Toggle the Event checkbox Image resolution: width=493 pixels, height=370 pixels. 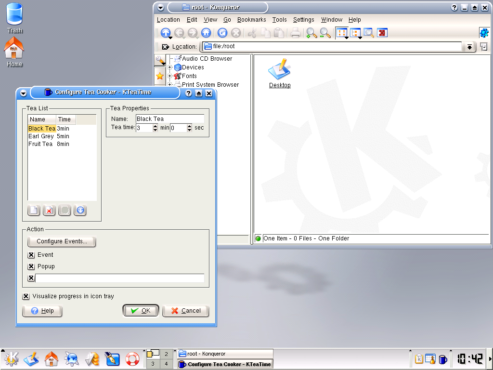click(x=31, y=255)
